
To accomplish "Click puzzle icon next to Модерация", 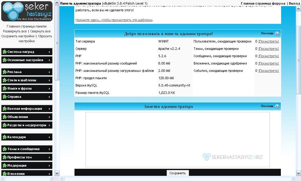I will [5, 166].
